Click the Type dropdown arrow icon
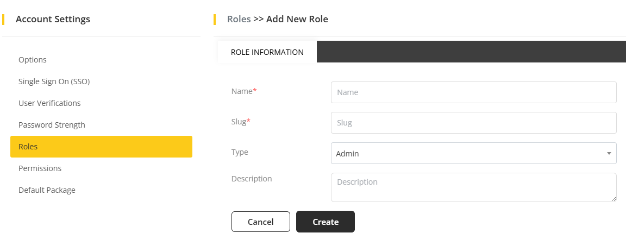The width and height of the screenshot is (626, 239). (609, 153)
